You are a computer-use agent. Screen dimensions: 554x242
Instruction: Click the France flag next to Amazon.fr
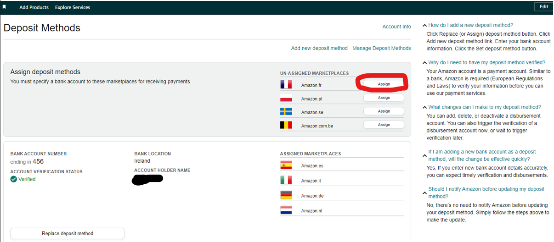pyautogui.click(x=286, y=85)
